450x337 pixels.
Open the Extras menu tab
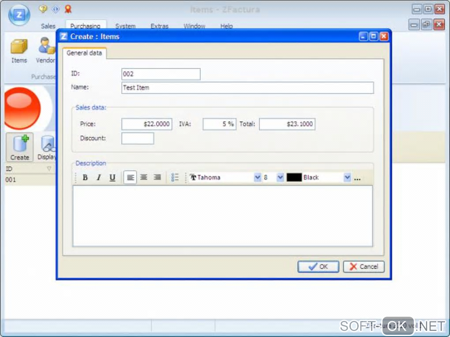[x=159, y=26]
